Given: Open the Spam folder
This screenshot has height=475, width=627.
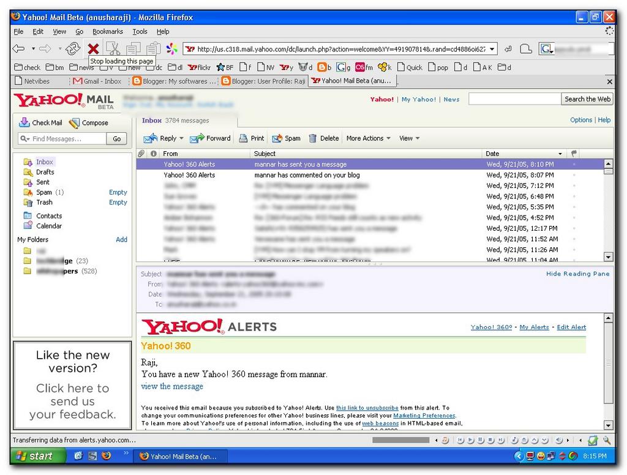Looking at the screenshot, I should pyautogui.click(x=44, y=192).
